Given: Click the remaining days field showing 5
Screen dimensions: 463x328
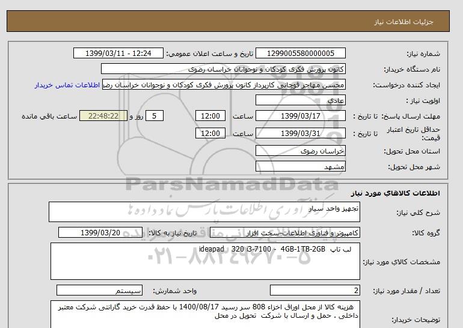Looking at the screenshot, I should coord(154,116).
